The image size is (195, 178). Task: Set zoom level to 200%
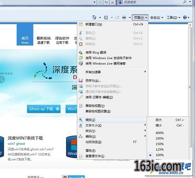tap(168, 138)
